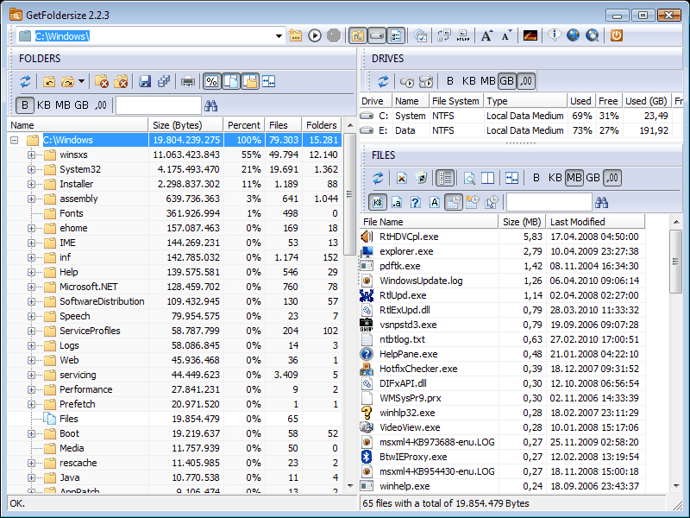Click the orange power exit icon
690x518 pixels.
[x=617, y=35]
